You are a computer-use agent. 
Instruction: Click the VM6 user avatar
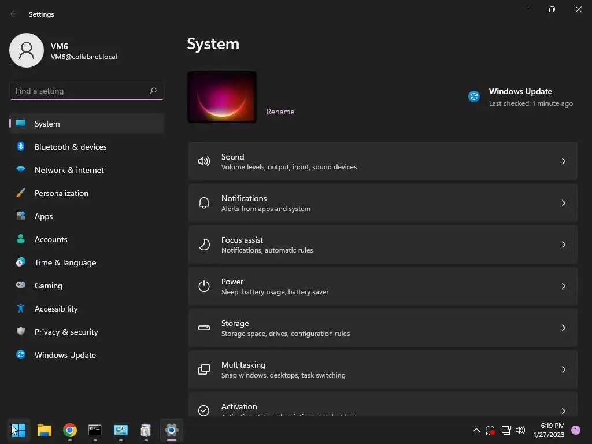click(27, 50)
